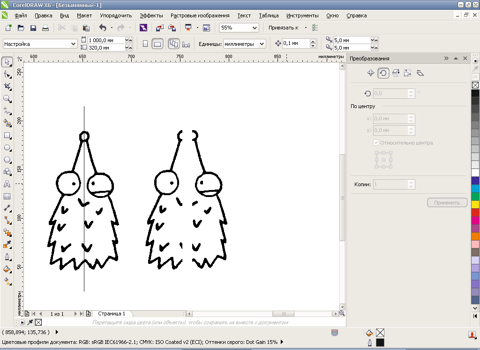Image resolution: width=480 pixels, height=350 pixels.
Task: Open the Файл menu
Action: pyautogui.click(x=21, y=15)
